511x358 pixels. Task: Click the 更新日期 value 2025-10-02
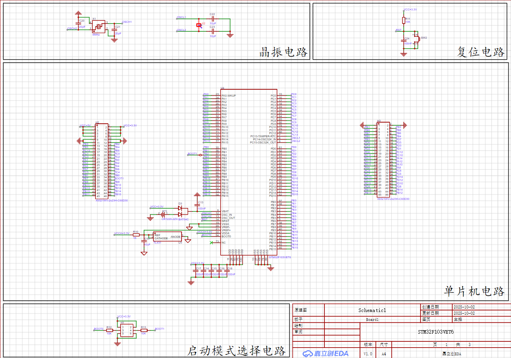(x=464, y=313)
